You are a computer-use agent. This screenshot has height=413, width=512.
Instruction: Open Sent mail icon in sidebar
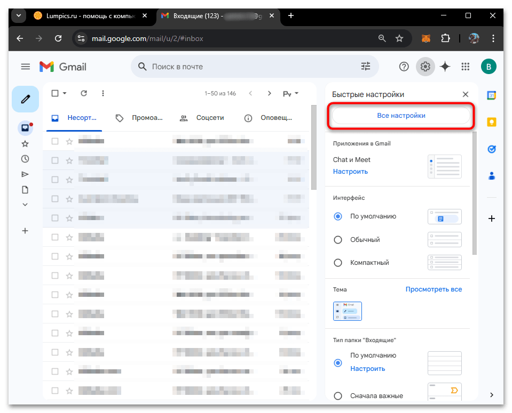(25, 174)
